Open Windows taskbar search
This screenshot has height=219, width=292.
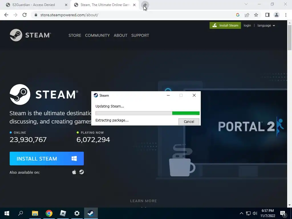(x=21, y=213)
